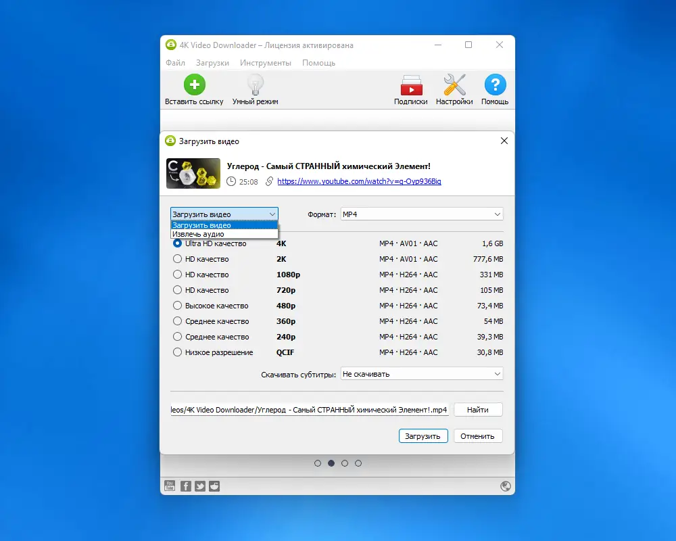Click MP4 · AV01 · AAC in 4K row

(408, 243)
